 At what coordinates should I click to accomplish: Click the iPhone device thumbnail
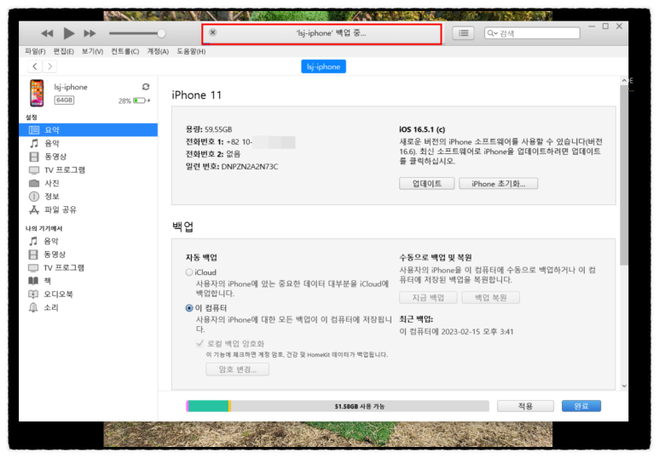point(37,93)
